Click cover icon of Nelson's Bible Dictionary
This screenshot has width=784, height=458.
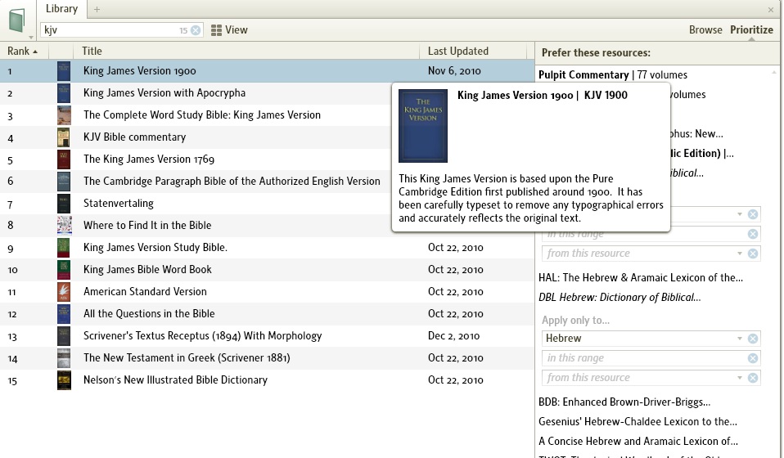[x=64, y=380]
